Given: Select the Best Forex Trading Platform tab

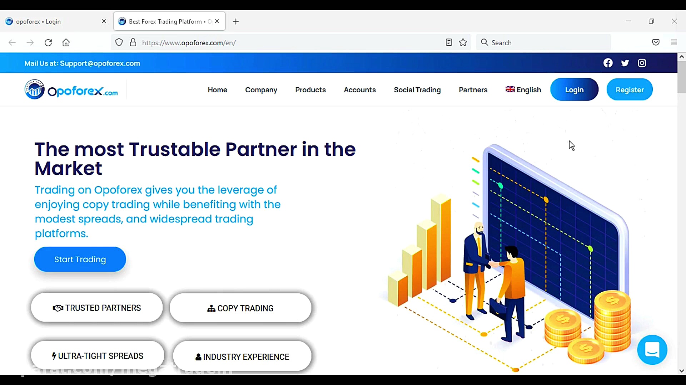Looking at the screenshot, I should (x=169, y=21).
